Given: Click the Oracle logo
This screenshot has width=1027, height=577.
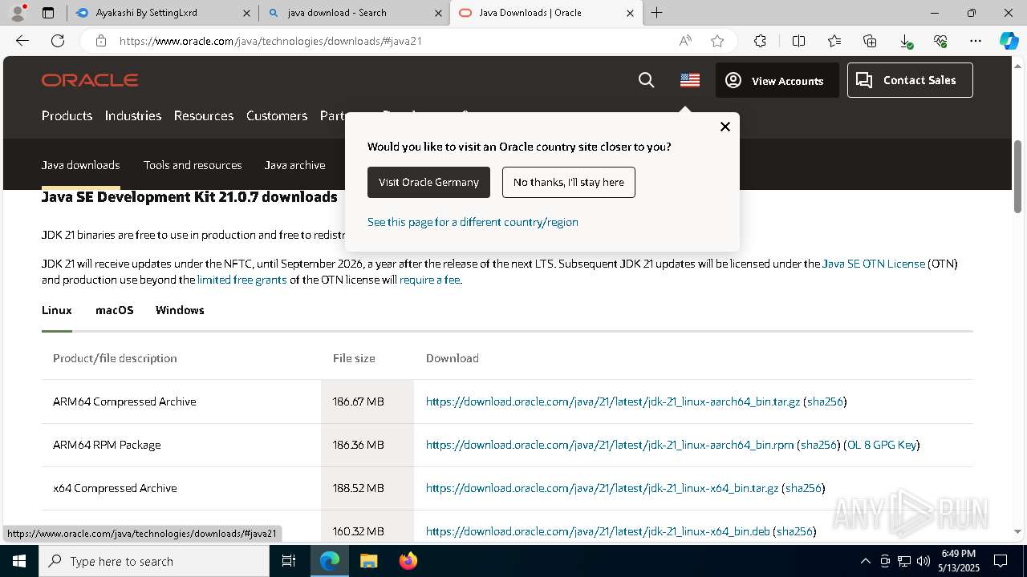Looking at the screenshot, I should [x=90, y=80].
